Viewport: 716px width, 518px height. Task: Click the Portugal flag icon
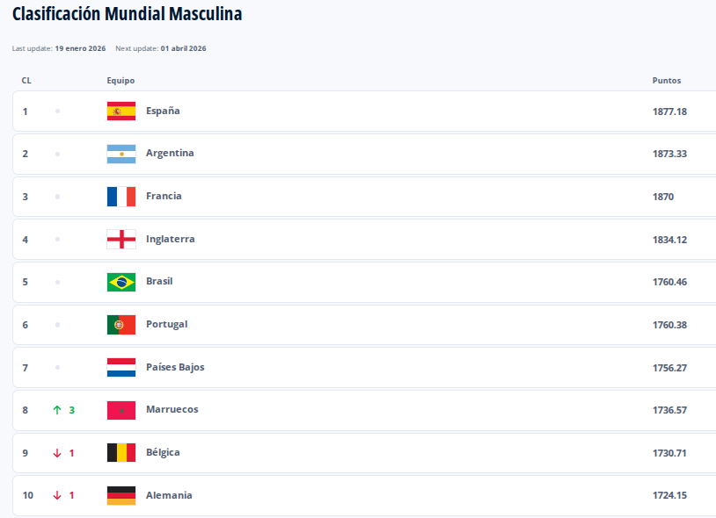[121, 325]
